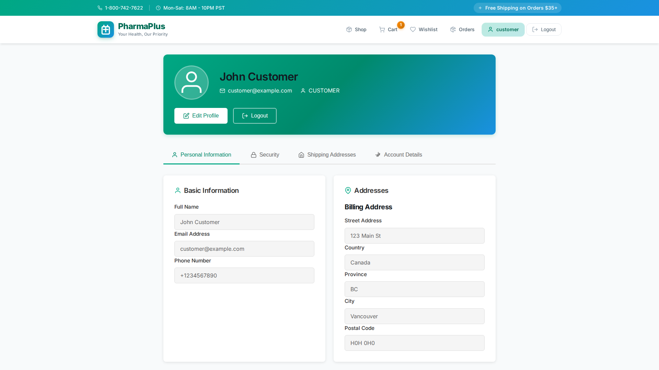Image resolution: width=659 pixels, height=370 pixels.
Task: Open the Account Details tab
Action: pyautogui.click(x=398, y=155)
